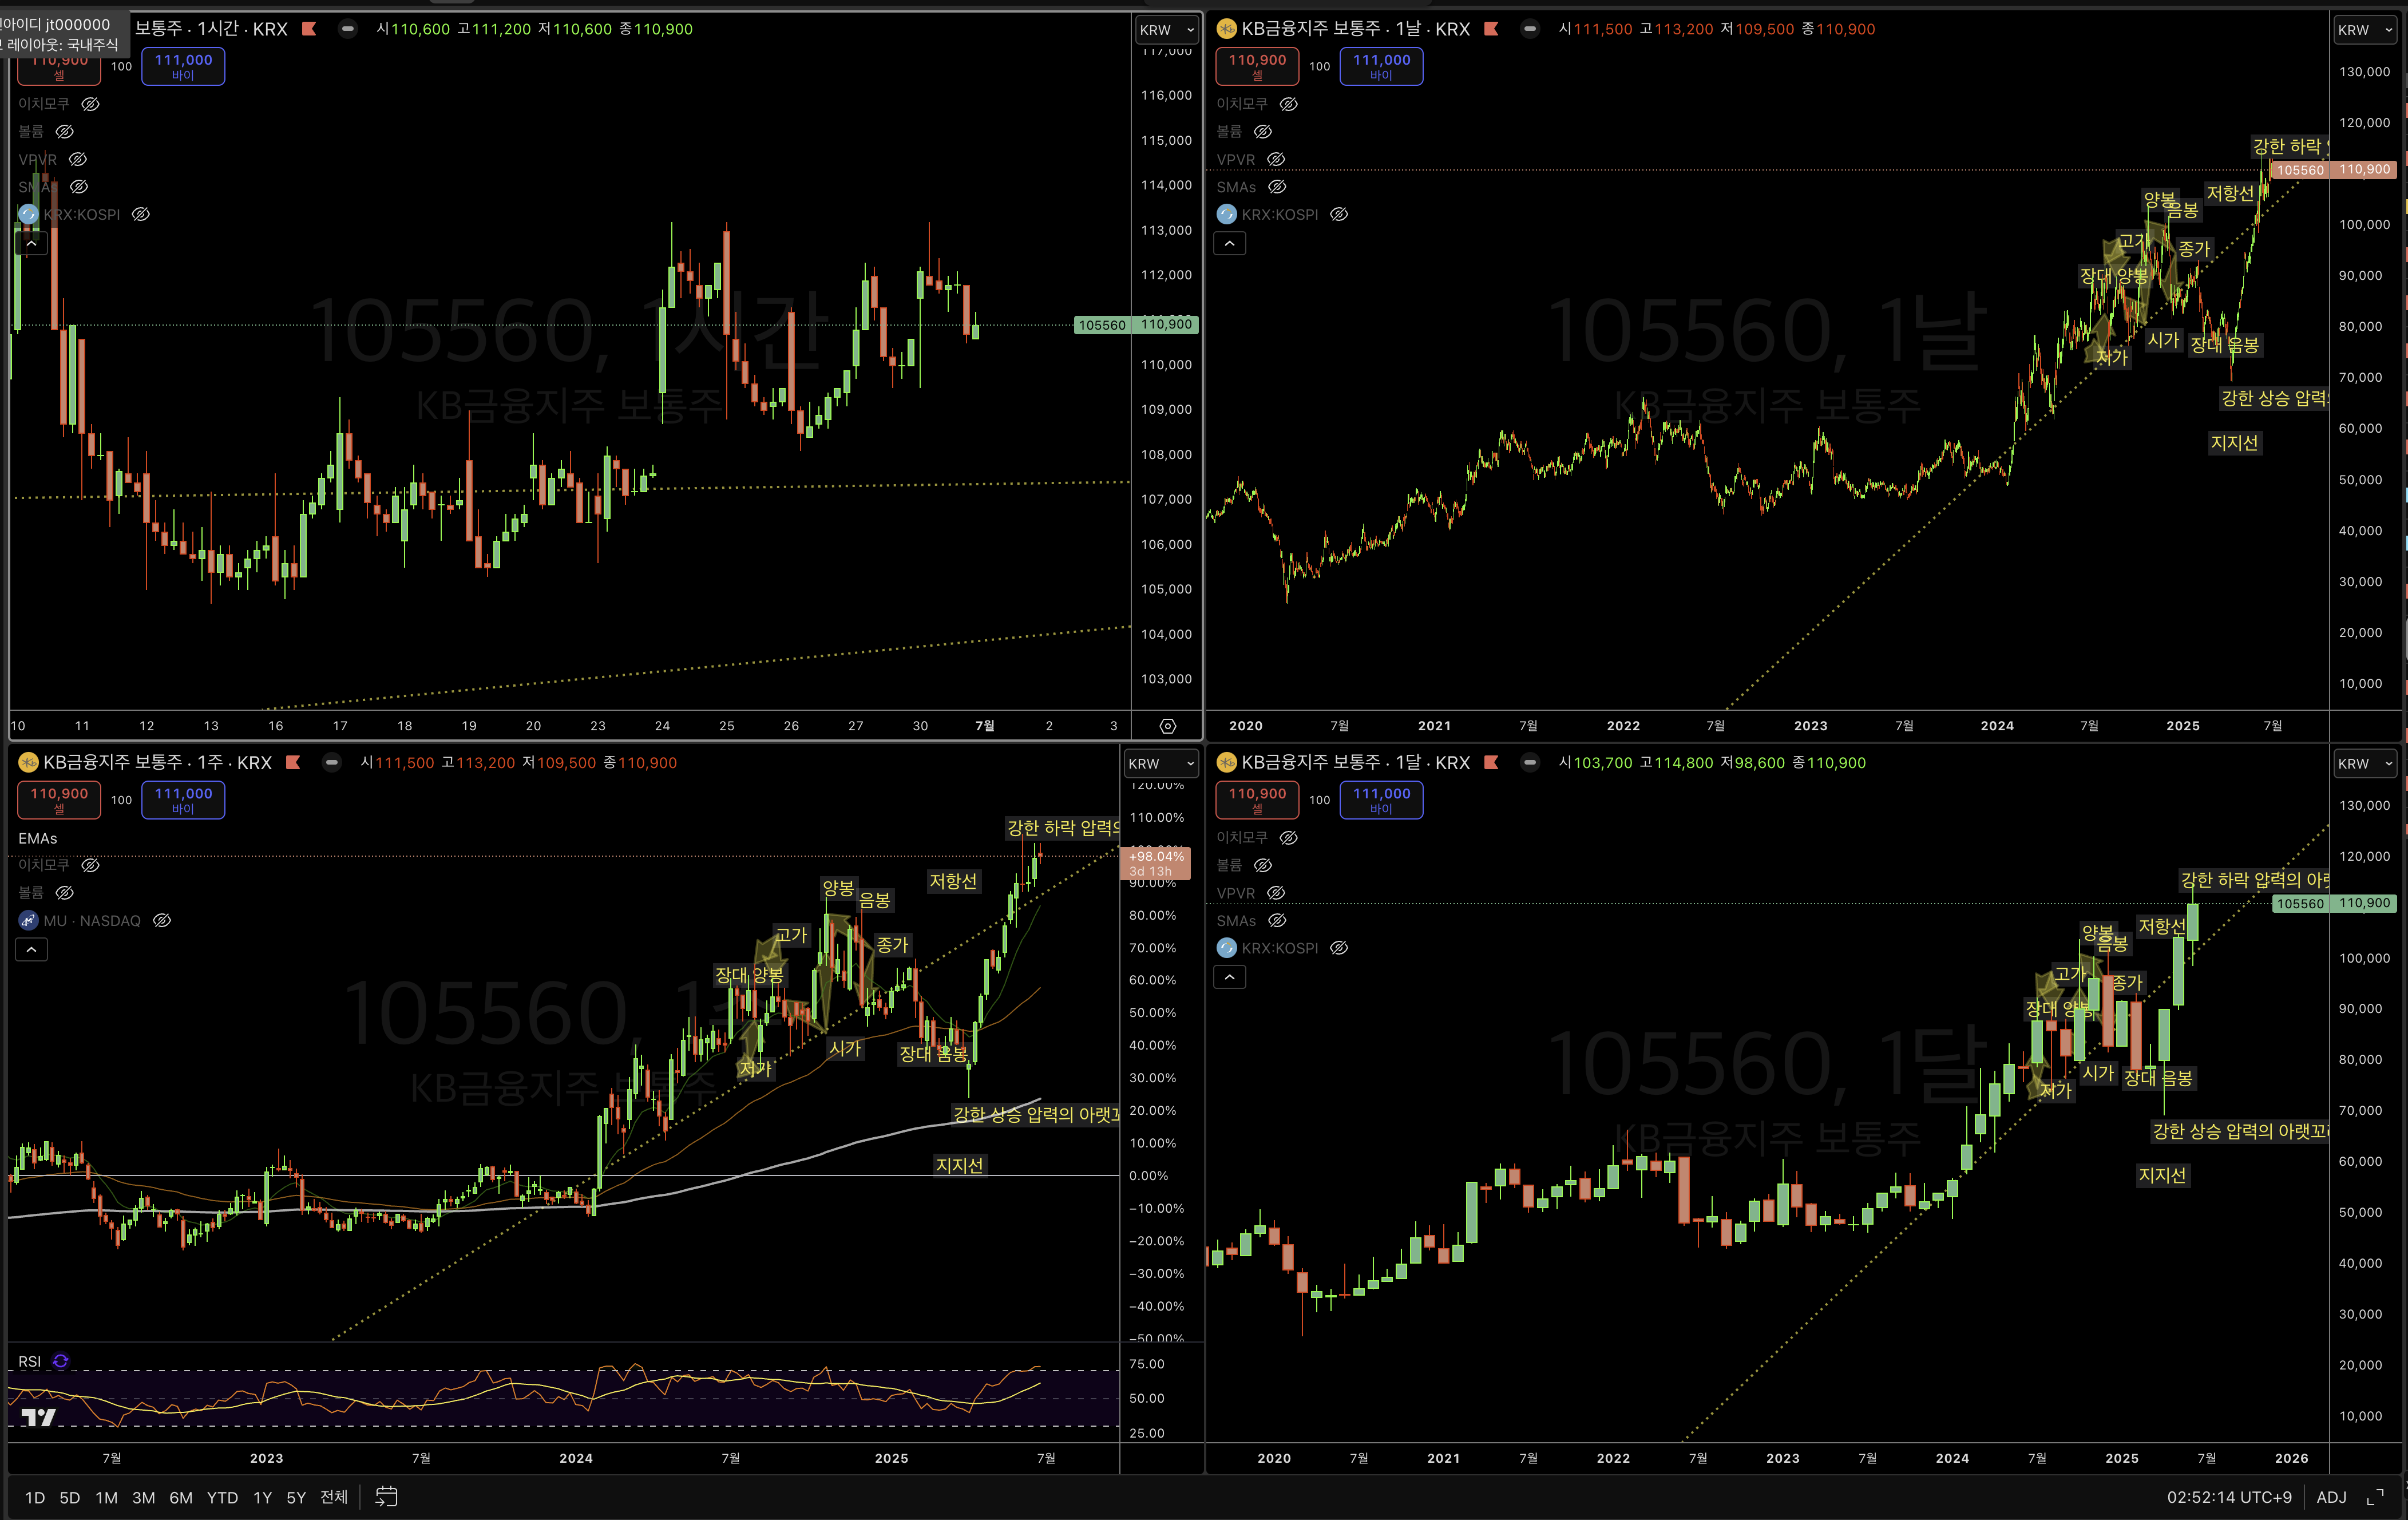Select the 1D date range
Image resolution: width=2408 pixels, height=1520 pixels.
pos(35,1497)
